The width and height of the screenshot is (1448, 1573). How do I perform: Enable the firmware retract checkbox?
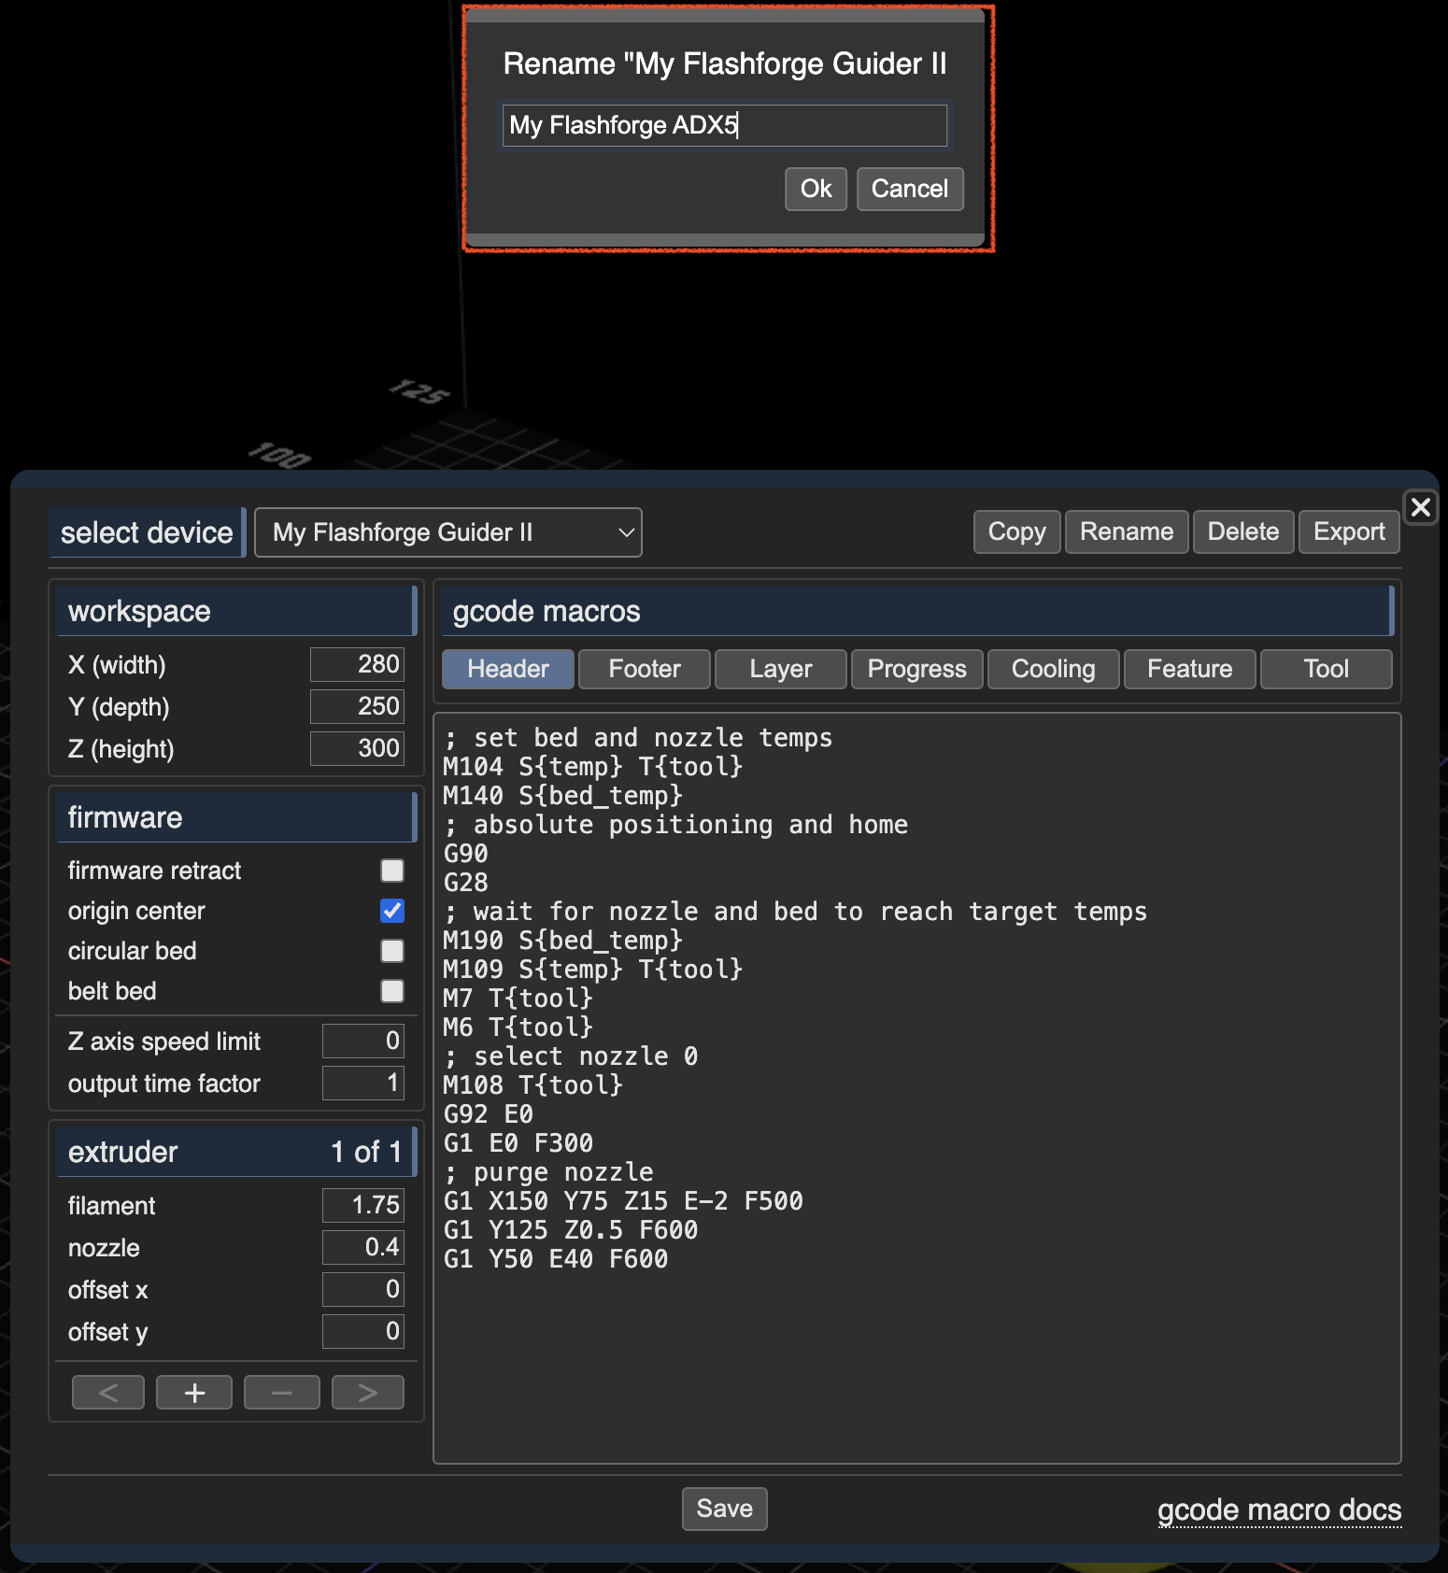392,871
